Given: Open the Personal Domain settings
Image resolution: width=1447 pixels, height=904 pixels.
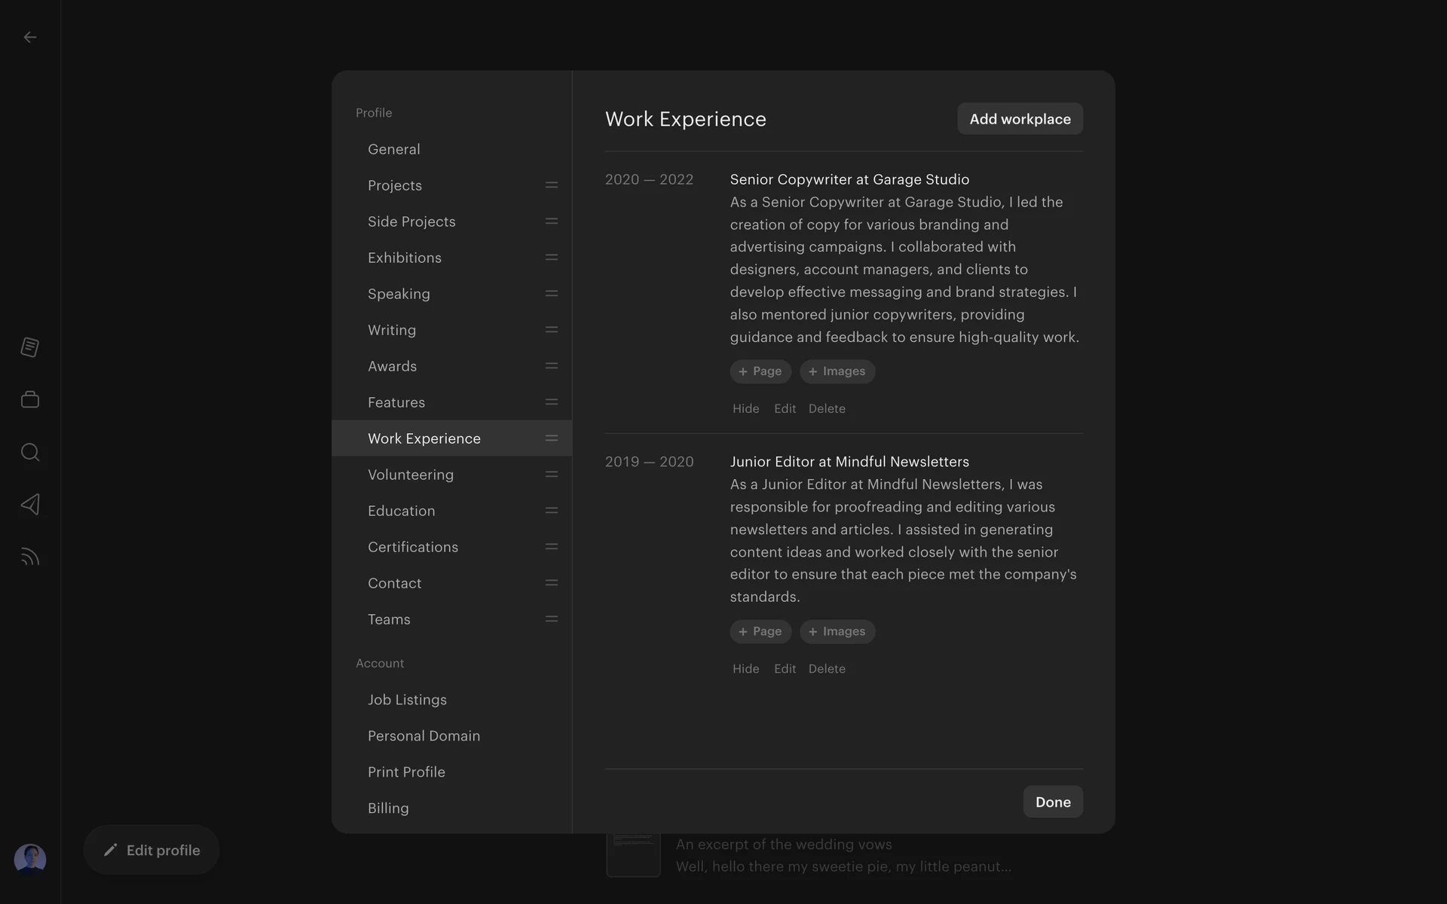Looking at the screenshot, I should point(424,736).
